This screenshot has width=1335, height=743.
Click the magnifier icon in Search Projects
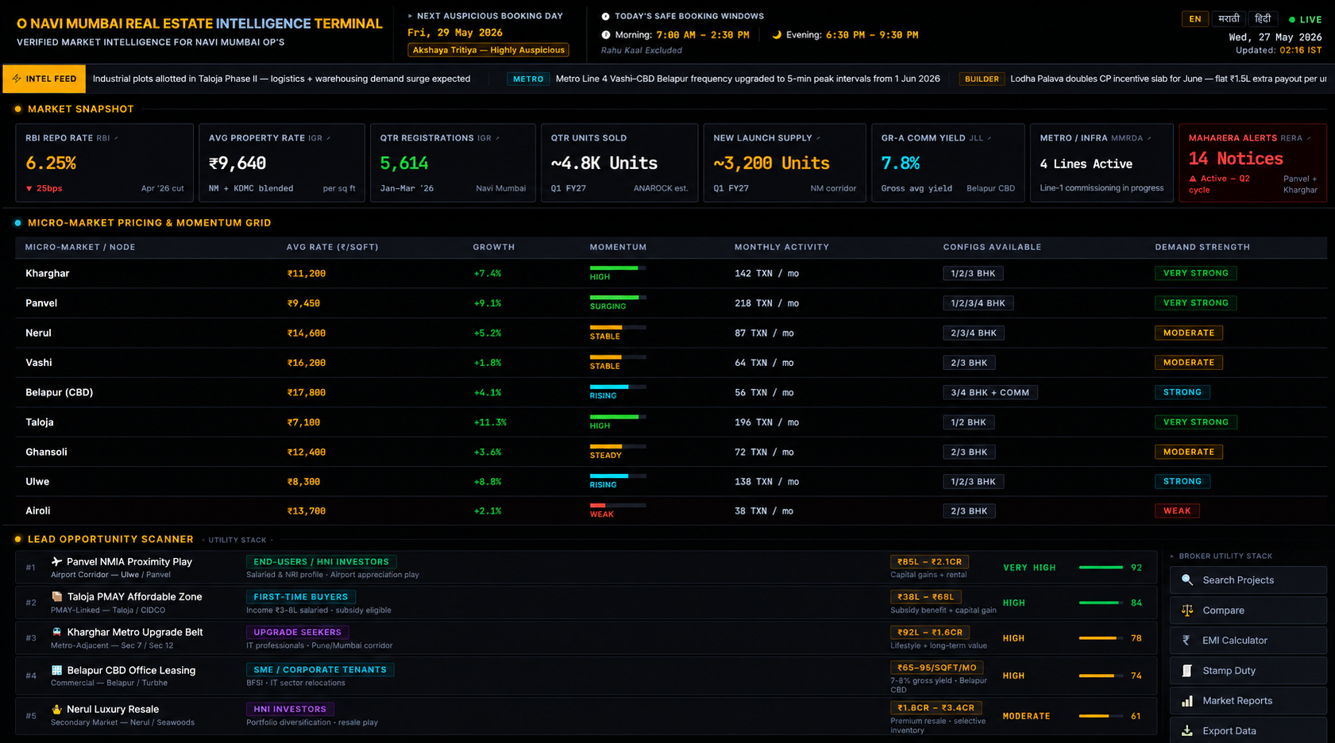[x=1187, y=580]
